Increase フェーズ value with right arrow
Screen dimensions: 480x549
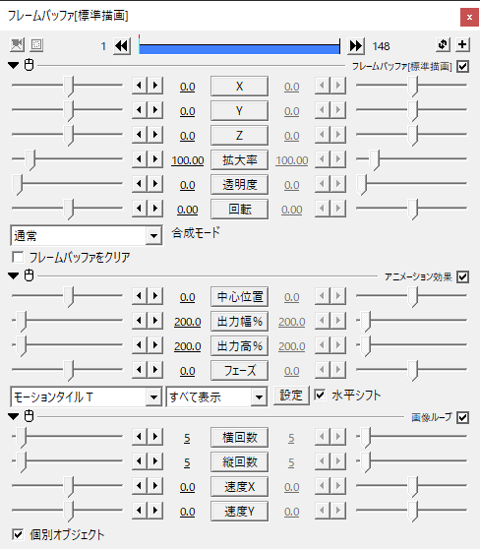tap(155, 370)
